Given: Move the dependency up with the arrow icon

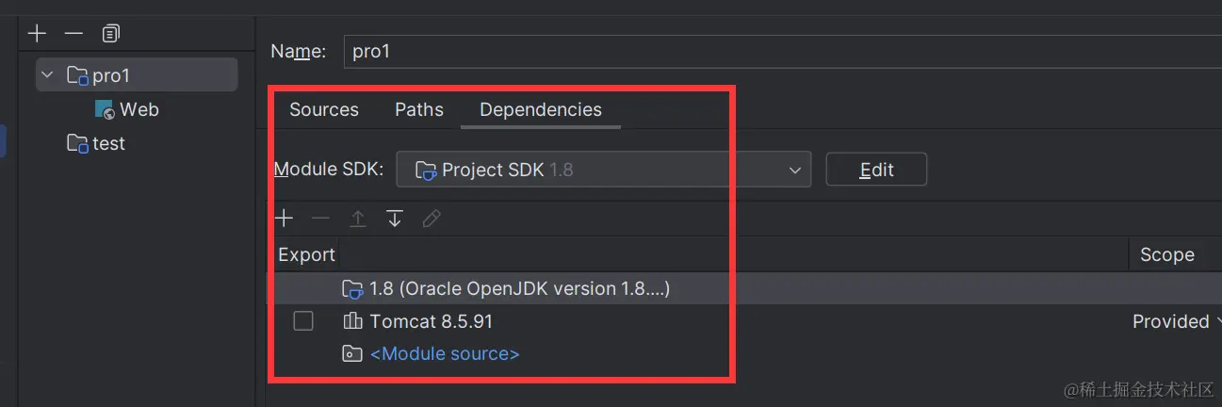Looking at the screenshot, I should [x=358, y=219].
